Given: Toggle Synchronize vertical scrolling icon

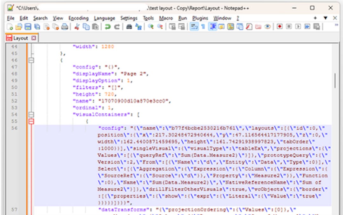Looking at the screenshot, I should 172,27.
